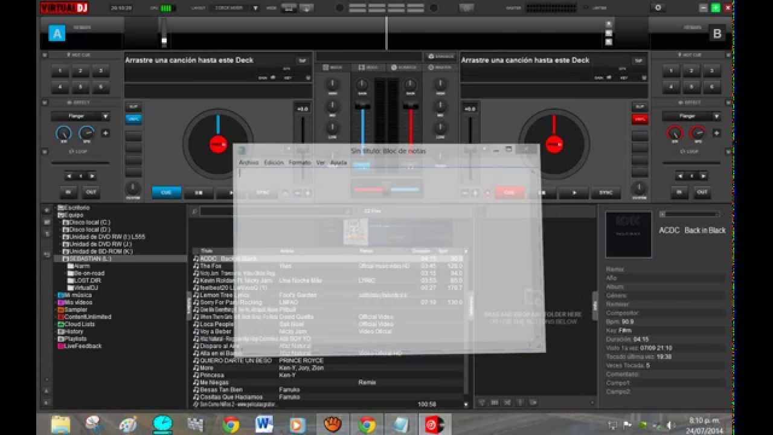773x435 pixels.
Task: Click the deck A badge
Action: (x=57, y=34)
